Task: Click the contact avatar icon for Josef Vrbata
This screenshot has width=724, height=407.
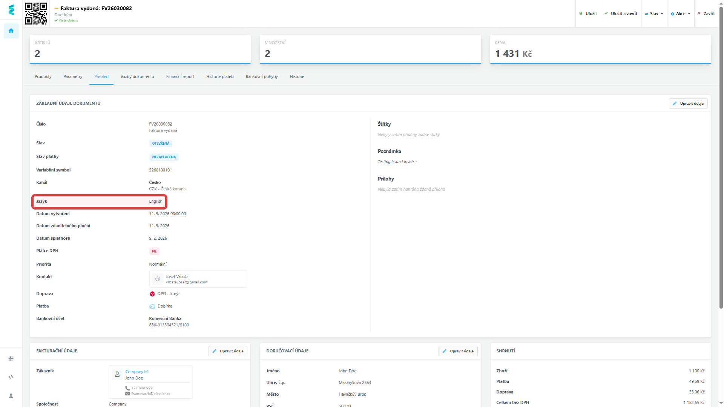Action: click(x=158, y=279)
